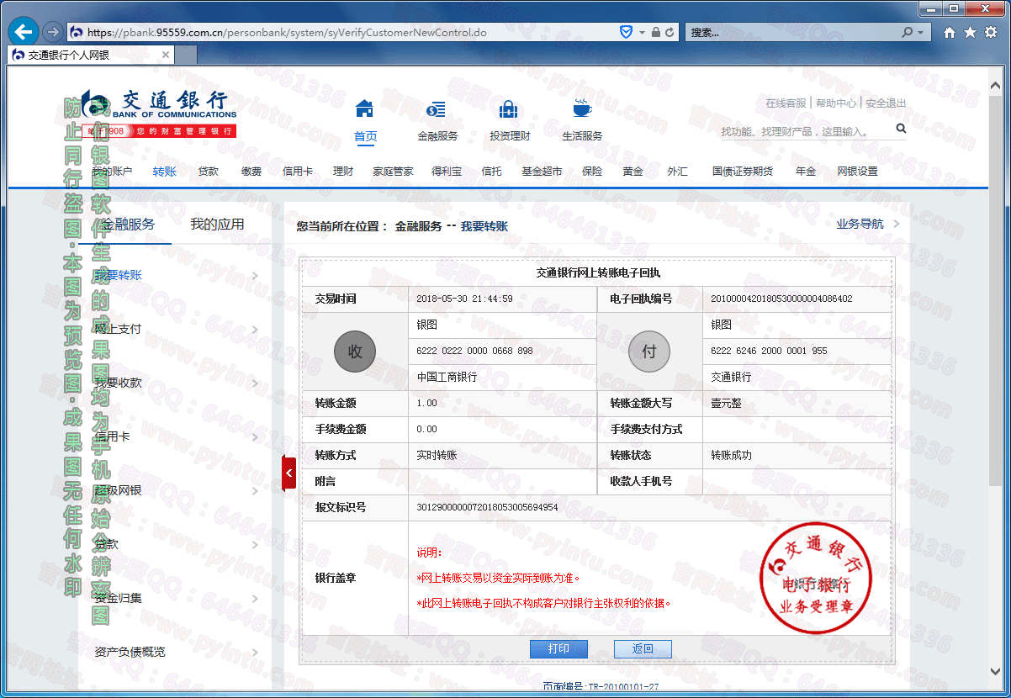The image size is (1011, 698).
Task: Click the magnifier icon in browser search box
Action: (x=908, y=32)
